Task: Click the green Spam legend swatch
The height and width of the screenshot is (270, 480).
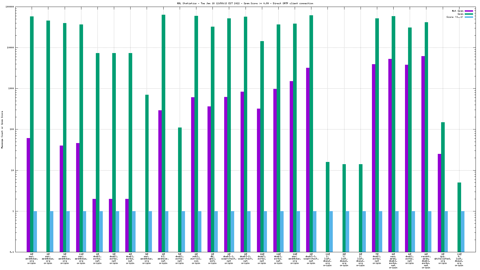Action: 469,14
